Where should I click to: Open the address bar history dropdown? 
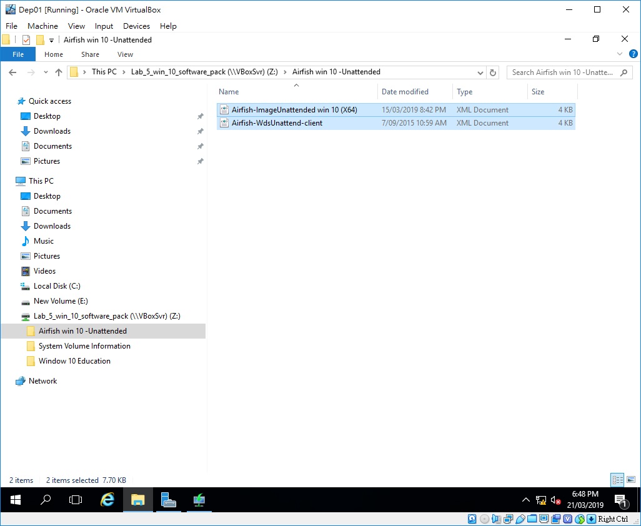tap(480, 72)
